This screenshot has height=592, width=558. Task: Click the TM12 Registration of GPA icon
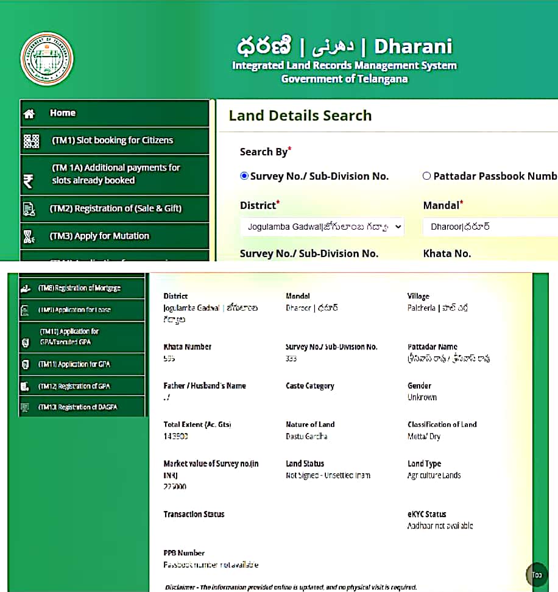pos(25,386)
